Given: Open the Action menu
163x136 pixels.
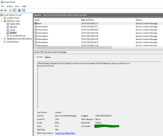Looking at the screenshot, I should (x=10, y=6).
